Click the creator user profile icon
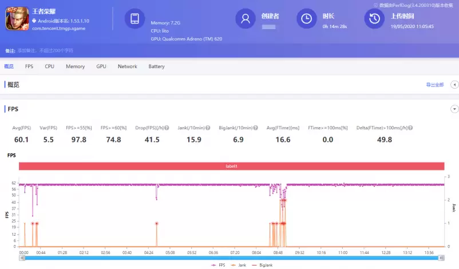This screenshot has width=459, height=269. (246, 19)
